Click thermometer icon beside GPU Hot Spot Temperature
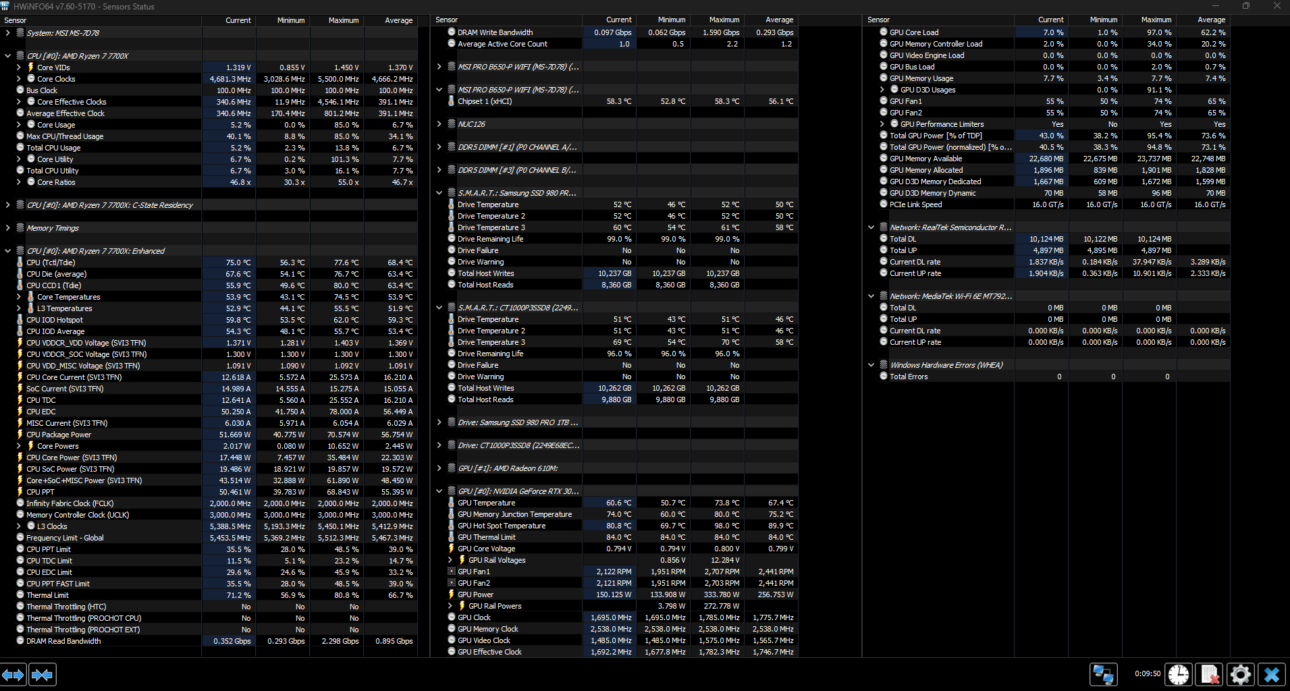This screenshot has height=691, width=1290. tap(452, 526)
